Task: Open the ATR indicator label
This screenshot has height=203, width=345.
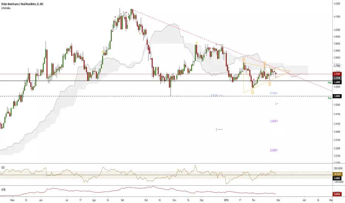Action: point(3,190)
